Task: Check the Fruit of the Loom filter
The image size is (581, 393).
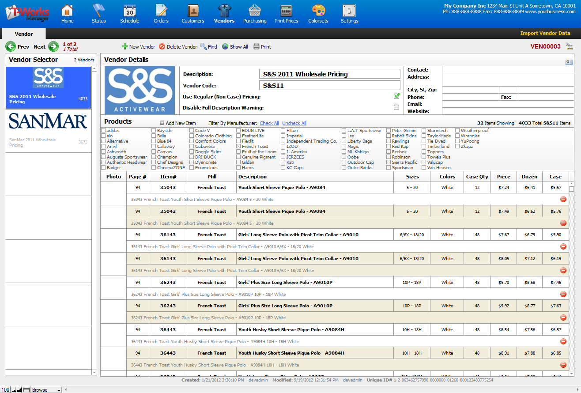Action: (x=238, y=151)
